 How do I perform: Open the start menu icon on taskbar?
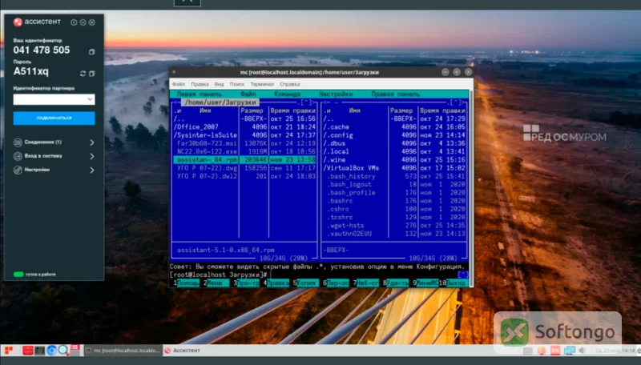[9, 351]
